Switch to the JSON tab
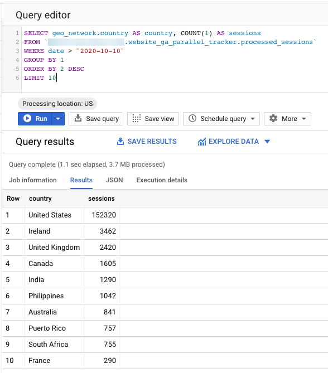328x373 pixels. pyautogui.click(x=114, y=180)
